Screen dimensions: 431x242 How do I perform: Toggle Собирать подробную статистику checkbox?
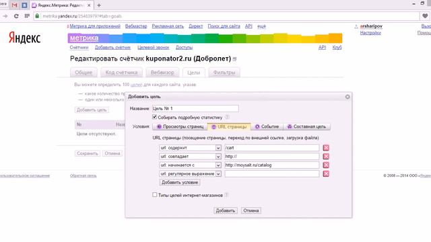click(x=154, y=117)
